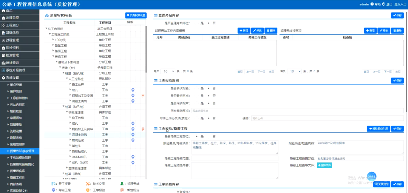408x193 pixels.
Task: Select the 桩底压浆 tree row
Action: pyautogui.click(x=95, y=140)
